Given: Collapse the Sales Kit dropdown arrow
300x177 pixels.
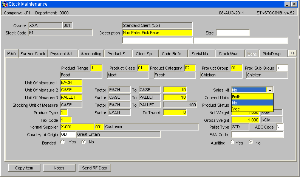Looking at the screenshot, I should click(270, 90).
